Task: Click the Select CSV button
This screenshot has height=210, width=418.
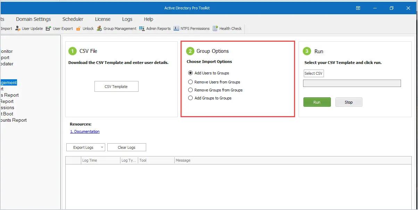Action: (313, 73)
